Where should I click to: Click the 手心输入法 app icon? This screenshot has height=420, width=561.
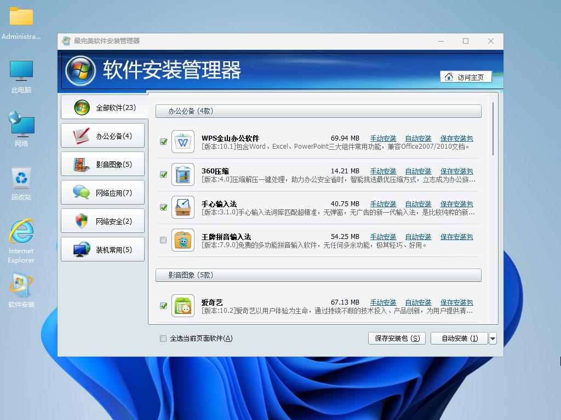(x=183, y=208)
